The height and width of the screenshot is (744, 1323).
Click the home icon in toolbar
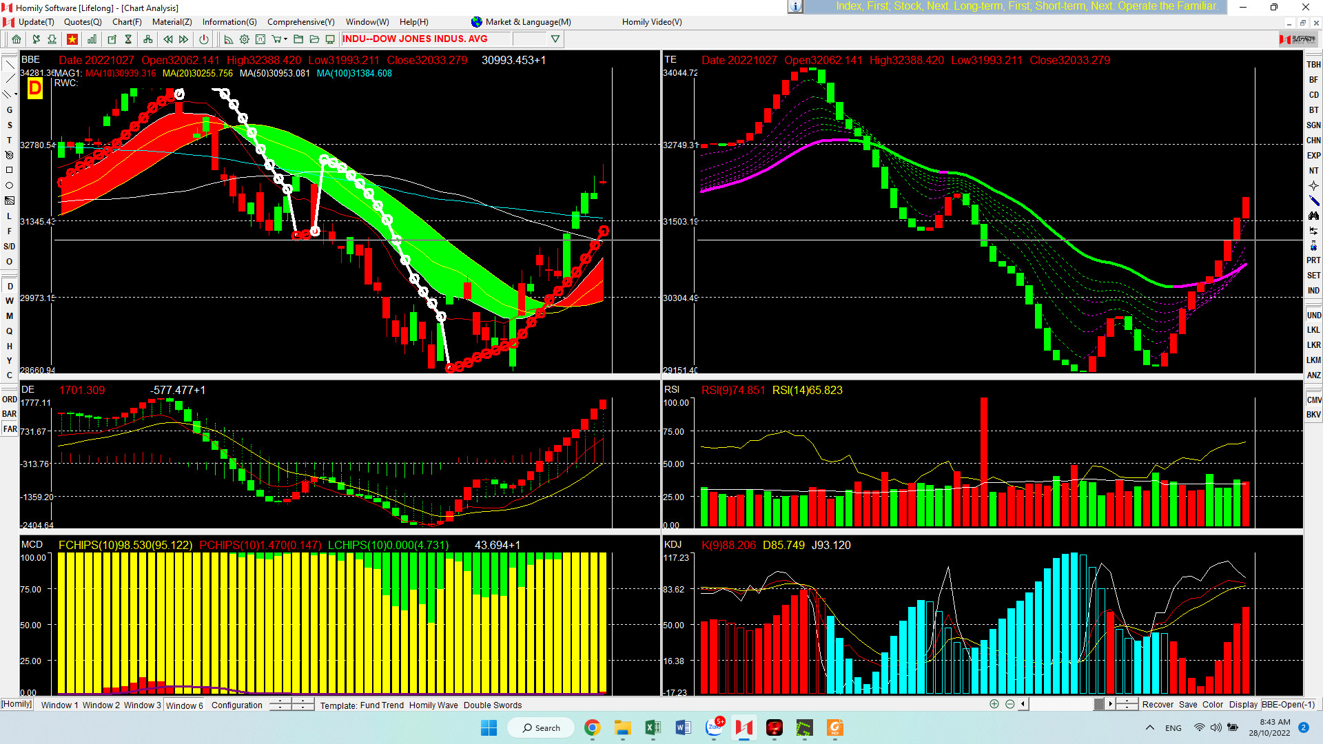[x=16, y=39]
